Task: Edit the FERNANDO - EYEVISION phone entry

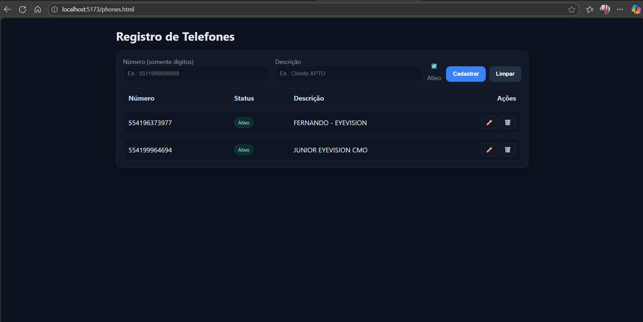Action: point(489,122)
